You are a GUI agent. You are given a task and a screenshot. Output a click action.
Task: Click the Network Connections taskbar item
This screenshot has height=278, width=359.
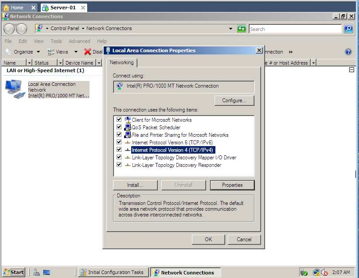[x=185, y=272]
